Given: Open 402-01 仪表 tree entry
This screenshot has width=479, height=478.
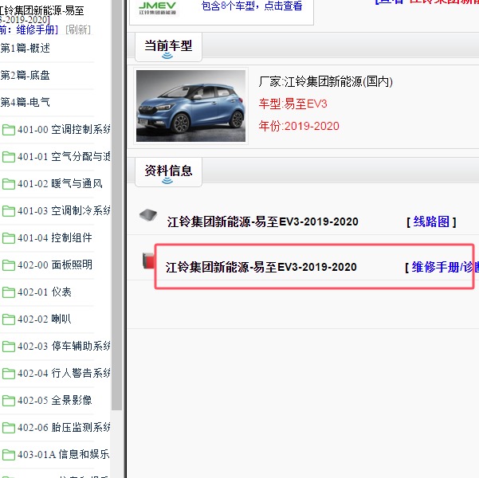Looking at the screenshot, I should (45, 292).
